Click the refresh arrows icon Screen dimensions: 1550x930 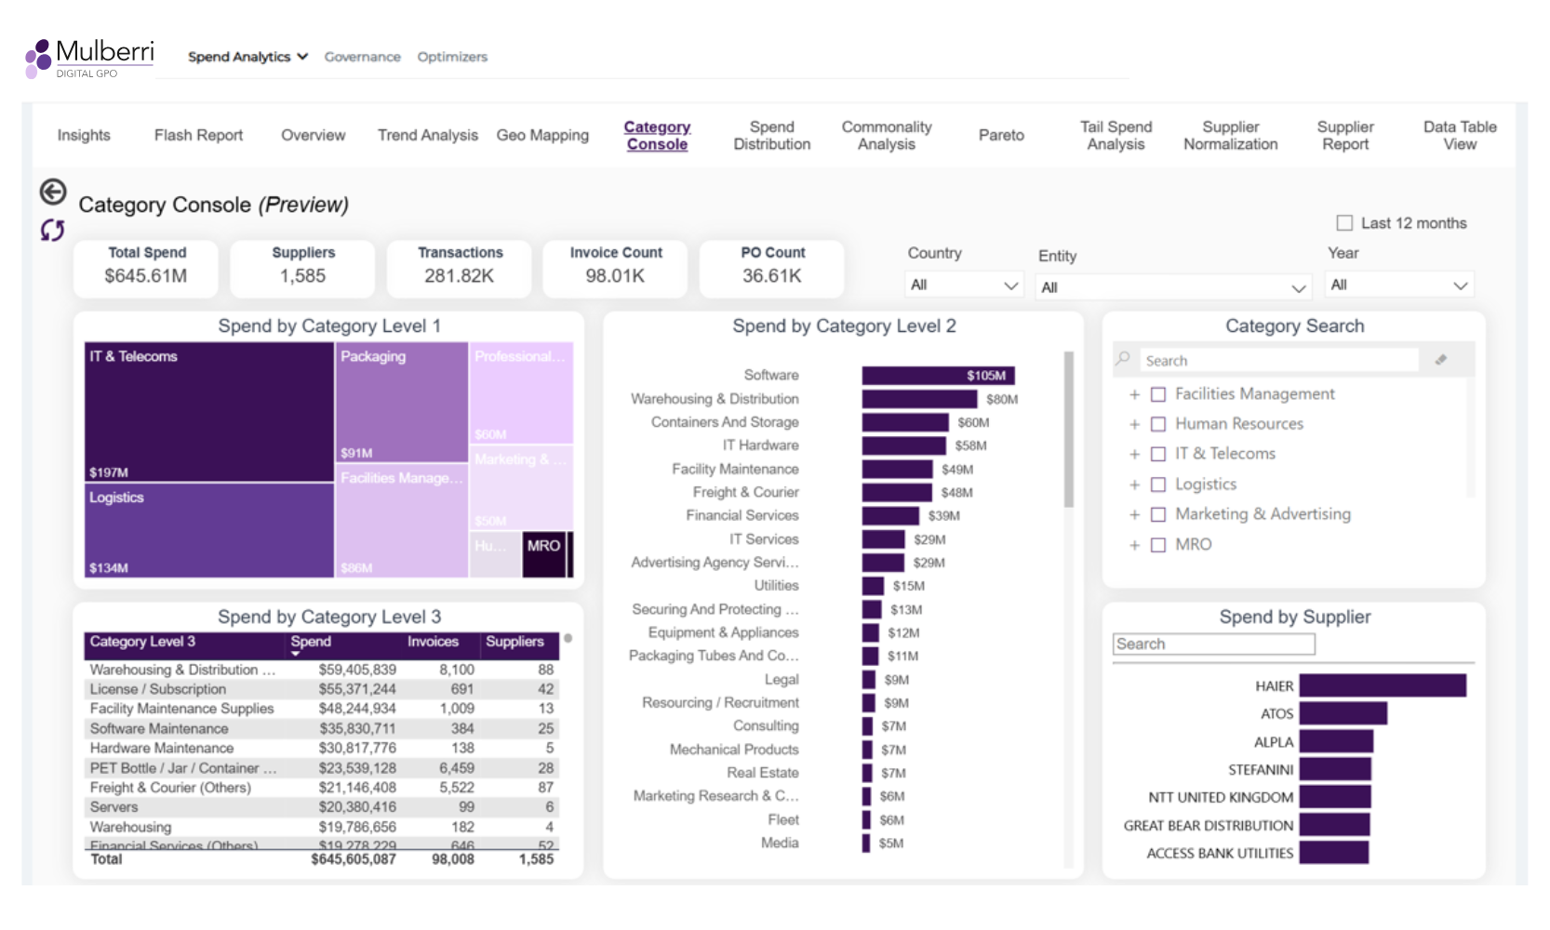click(52, 230)
